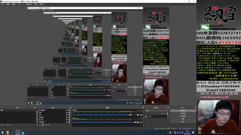The width and height of the screenshot is (241, 135).
Task: Click the audio mixer vertical scrollbar
Action: click(x=143, y=118)
